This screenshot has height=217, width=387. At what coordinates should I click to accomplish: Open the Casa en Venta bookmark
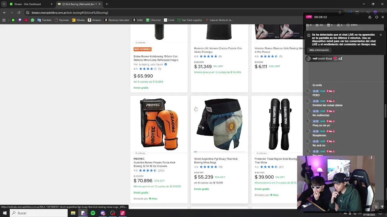tap(219, 20)
